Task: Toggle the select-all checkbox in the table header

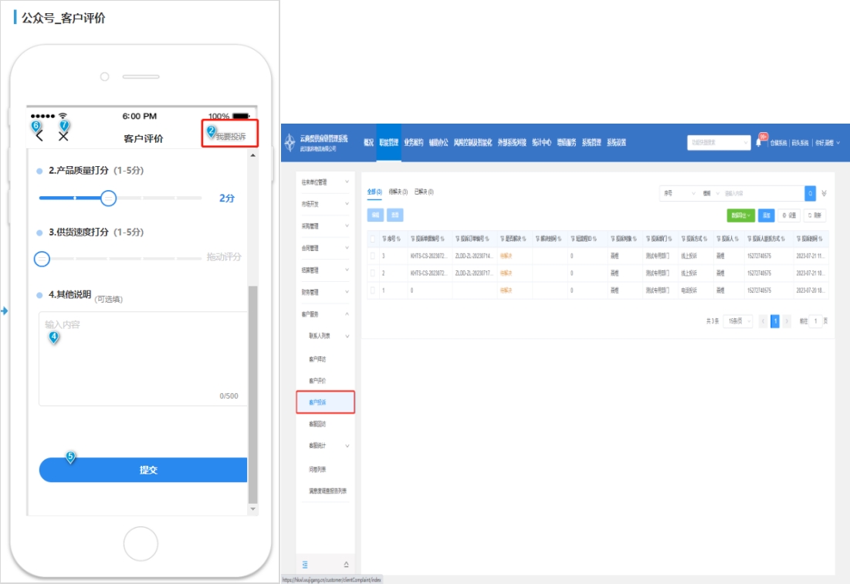Action: pyautogui.click(x=373, y=239)
